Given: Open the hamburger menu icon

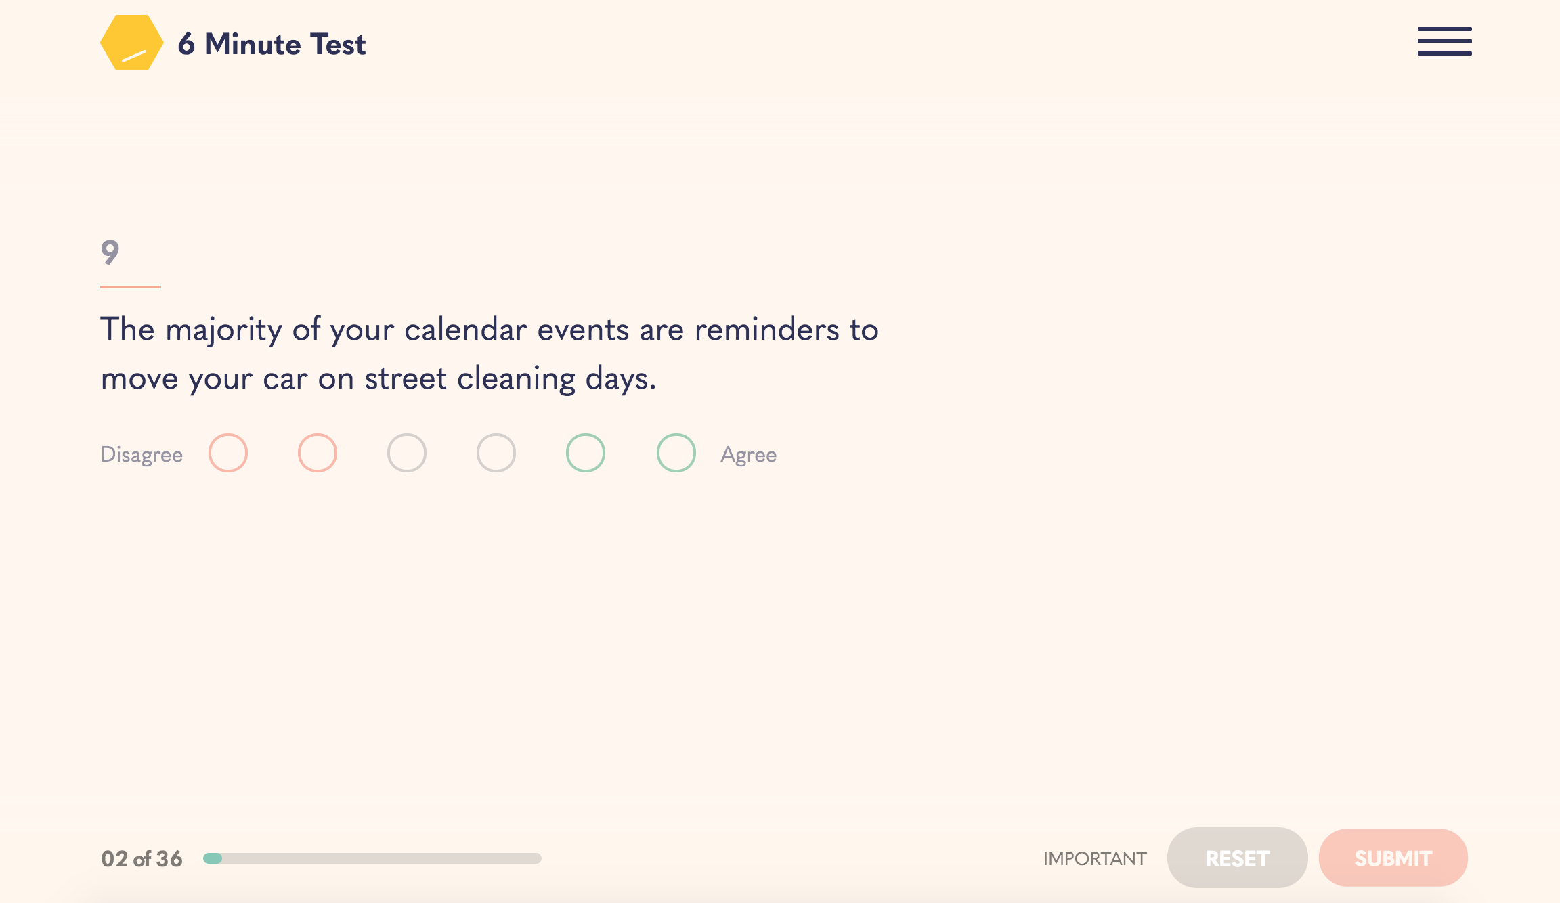Looking at the screenshot, I should (1444, 41).
